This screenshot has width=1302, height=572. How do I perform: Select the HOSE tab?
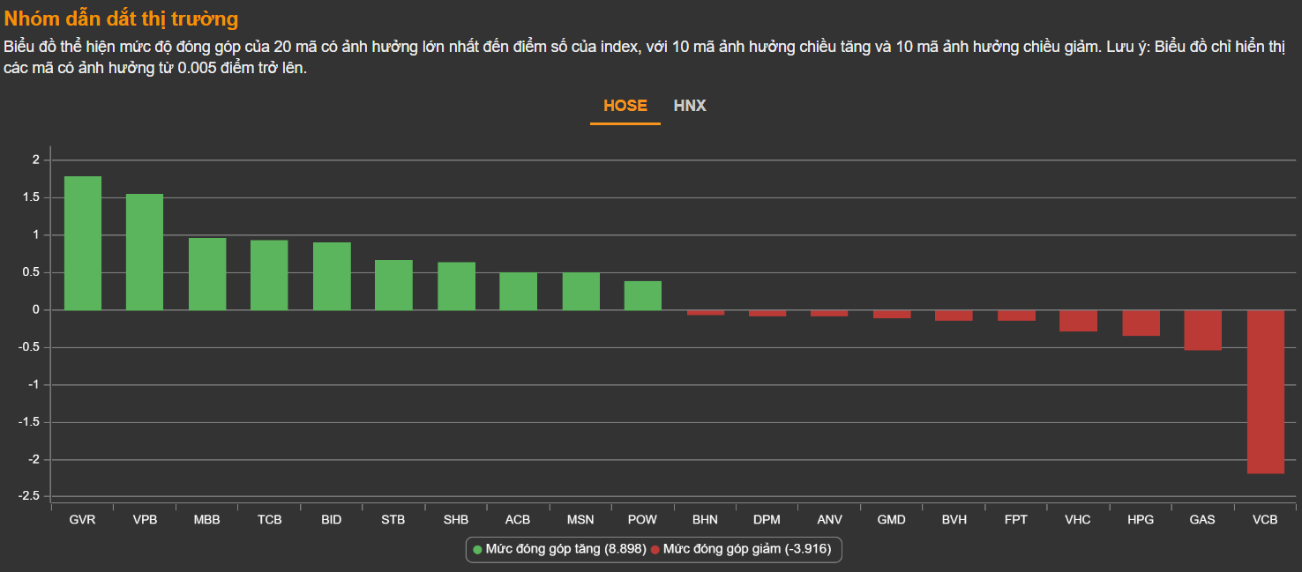[x=625, y=106]
